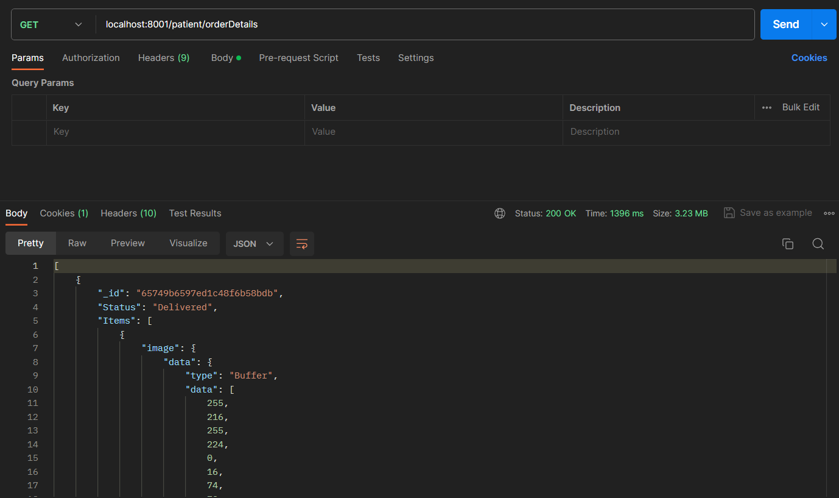Click the Cookies link

coord(809,58)
